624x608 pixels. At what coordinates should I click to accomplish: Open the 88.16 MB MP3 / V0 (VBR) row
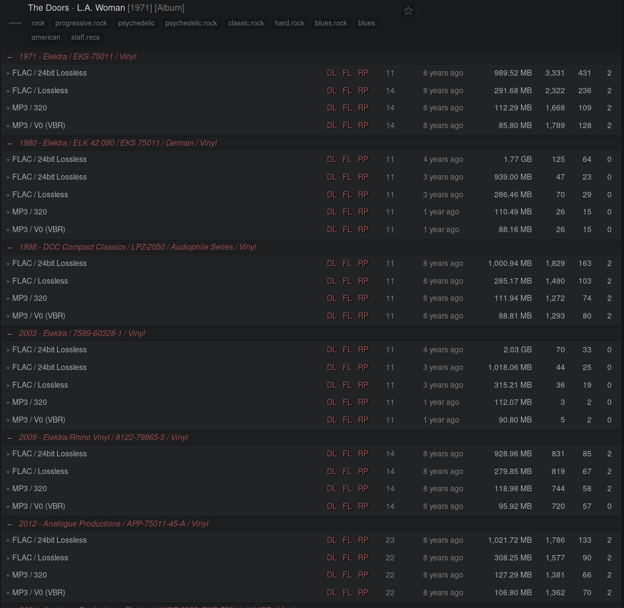39,229
